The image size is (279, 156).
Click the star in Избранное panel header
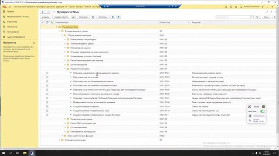(34, 42)
